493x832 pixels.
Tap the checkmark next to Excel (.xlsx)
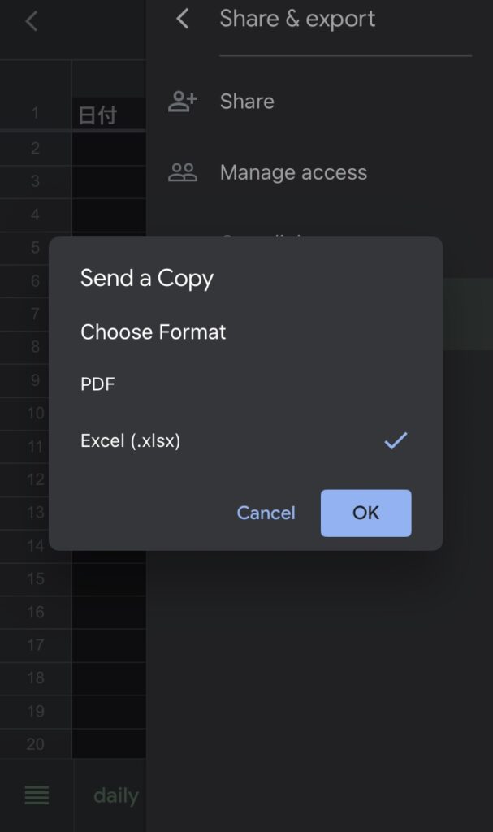(396, 441)
